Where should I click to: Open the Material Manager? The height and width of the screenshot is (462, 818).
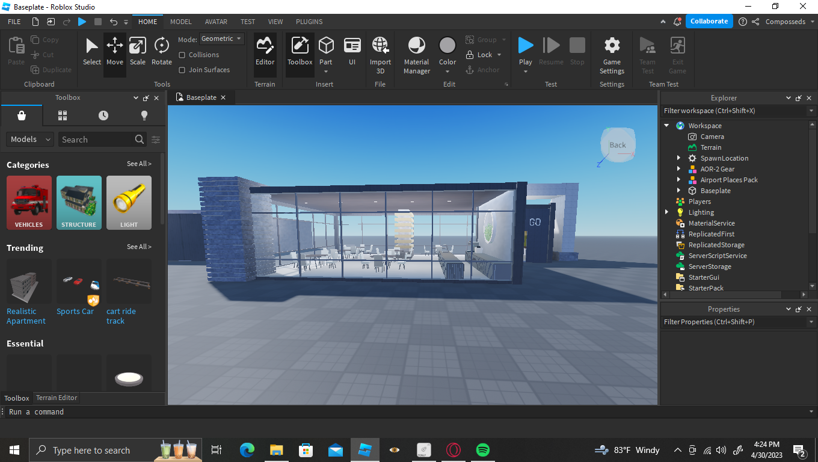coord(417,55)
